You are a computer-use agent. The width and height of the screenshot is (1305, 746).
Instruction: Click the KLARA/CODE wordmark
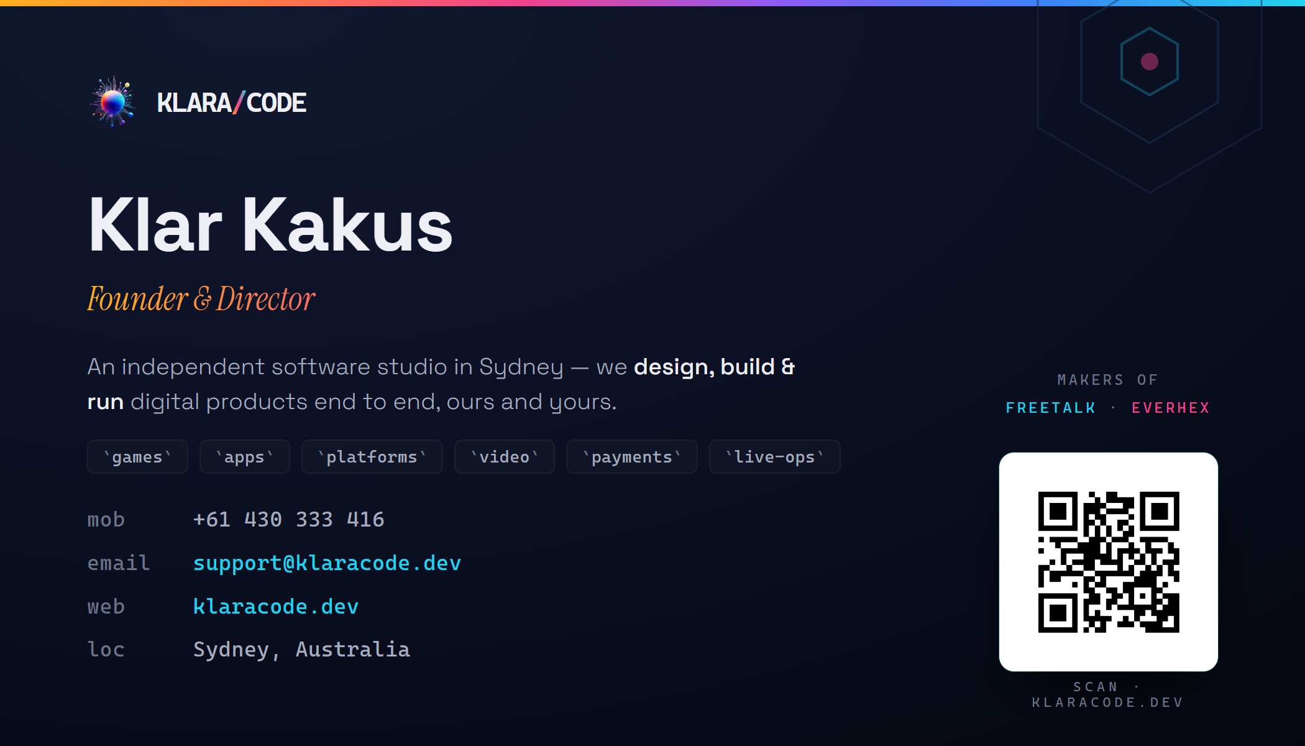pyautogui.click(x=231, y=103)
